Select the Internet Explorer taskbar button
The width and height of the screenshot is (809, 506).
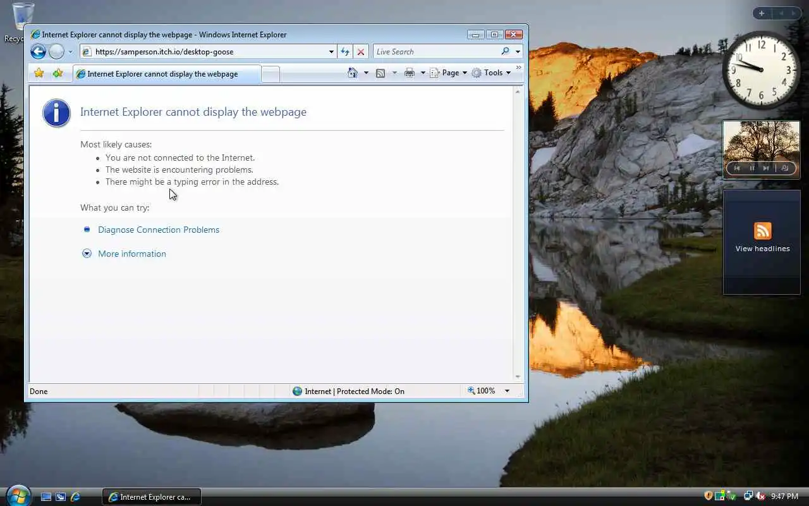(x=152, y=497)
